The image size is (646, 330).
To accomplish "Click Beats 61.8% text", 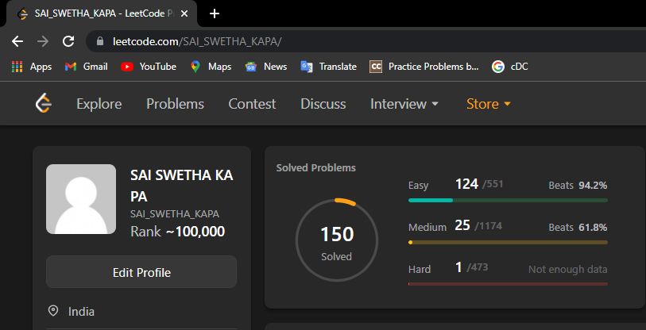I will (x=578, y=227).
